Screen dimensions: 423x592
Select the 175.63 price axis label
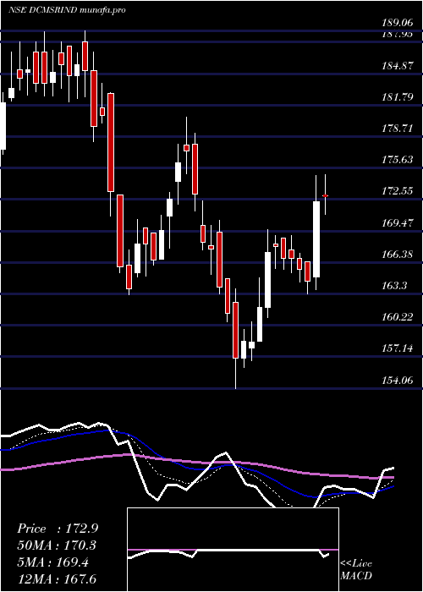(x=398, y=160)
